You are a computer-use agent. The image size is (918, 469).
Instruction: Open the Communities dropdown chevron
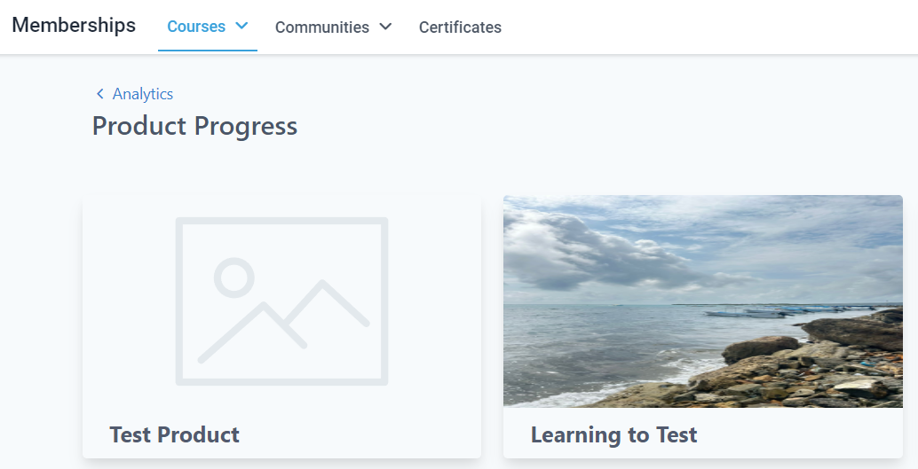click(x=385, y=27)
